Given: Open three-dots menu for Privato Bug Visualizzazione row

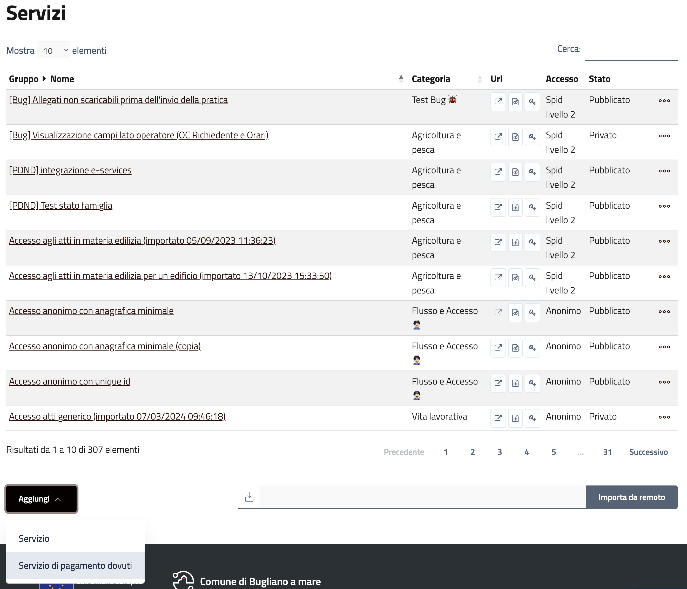Looking at the screenshot, I should coord(664,136).
